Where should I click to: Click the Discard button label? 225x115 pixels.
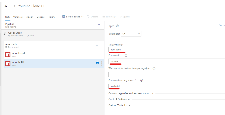tap(94, 17)
